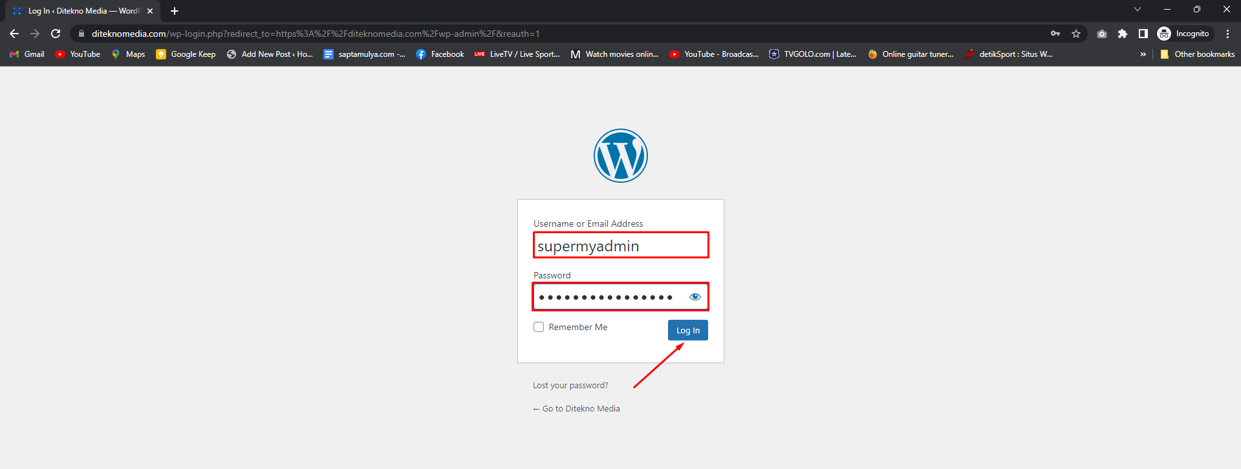The width and height of the screenshot is (1241, 469).
Task: Close the Log In Ditekno Media tab
Action: coord(150,11)
